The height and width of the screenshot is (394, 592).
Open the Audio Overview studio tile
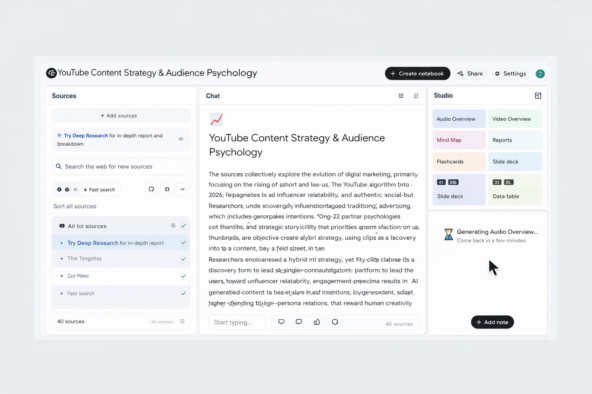(x=459, y=119)
